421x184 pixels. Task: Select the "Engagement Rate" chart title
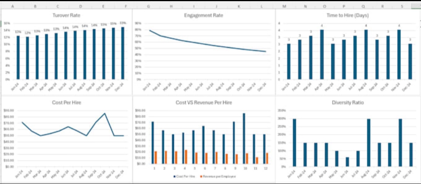click(x=203, y=15)
